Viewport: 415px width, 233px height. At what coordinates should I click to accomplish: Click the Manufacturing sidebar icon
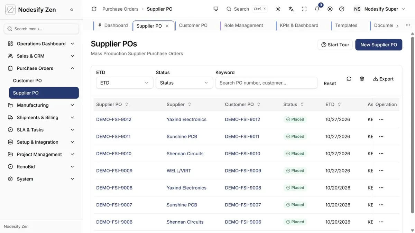pyautogui.click(x=10, y=105)
